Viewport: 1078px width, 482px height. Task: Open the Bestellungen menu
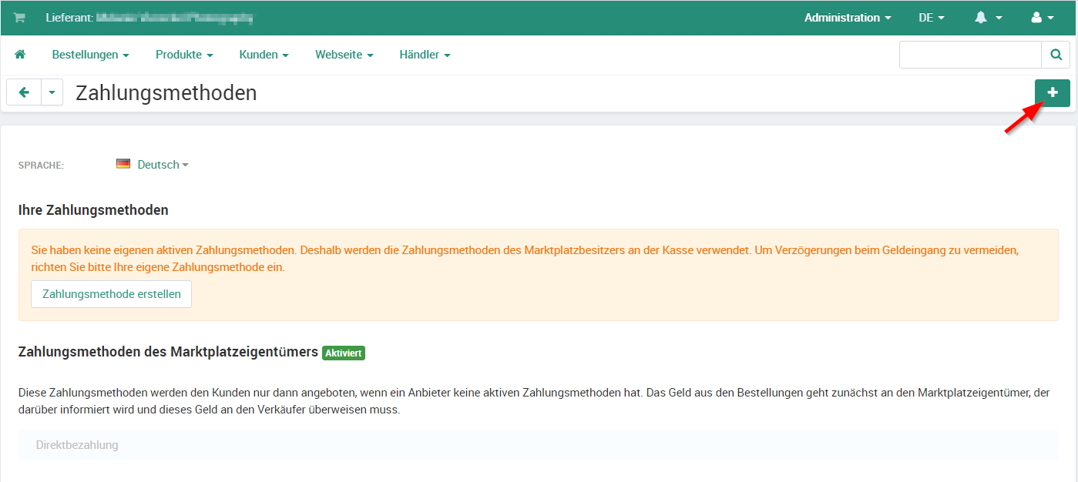click(x=90, y=55)
